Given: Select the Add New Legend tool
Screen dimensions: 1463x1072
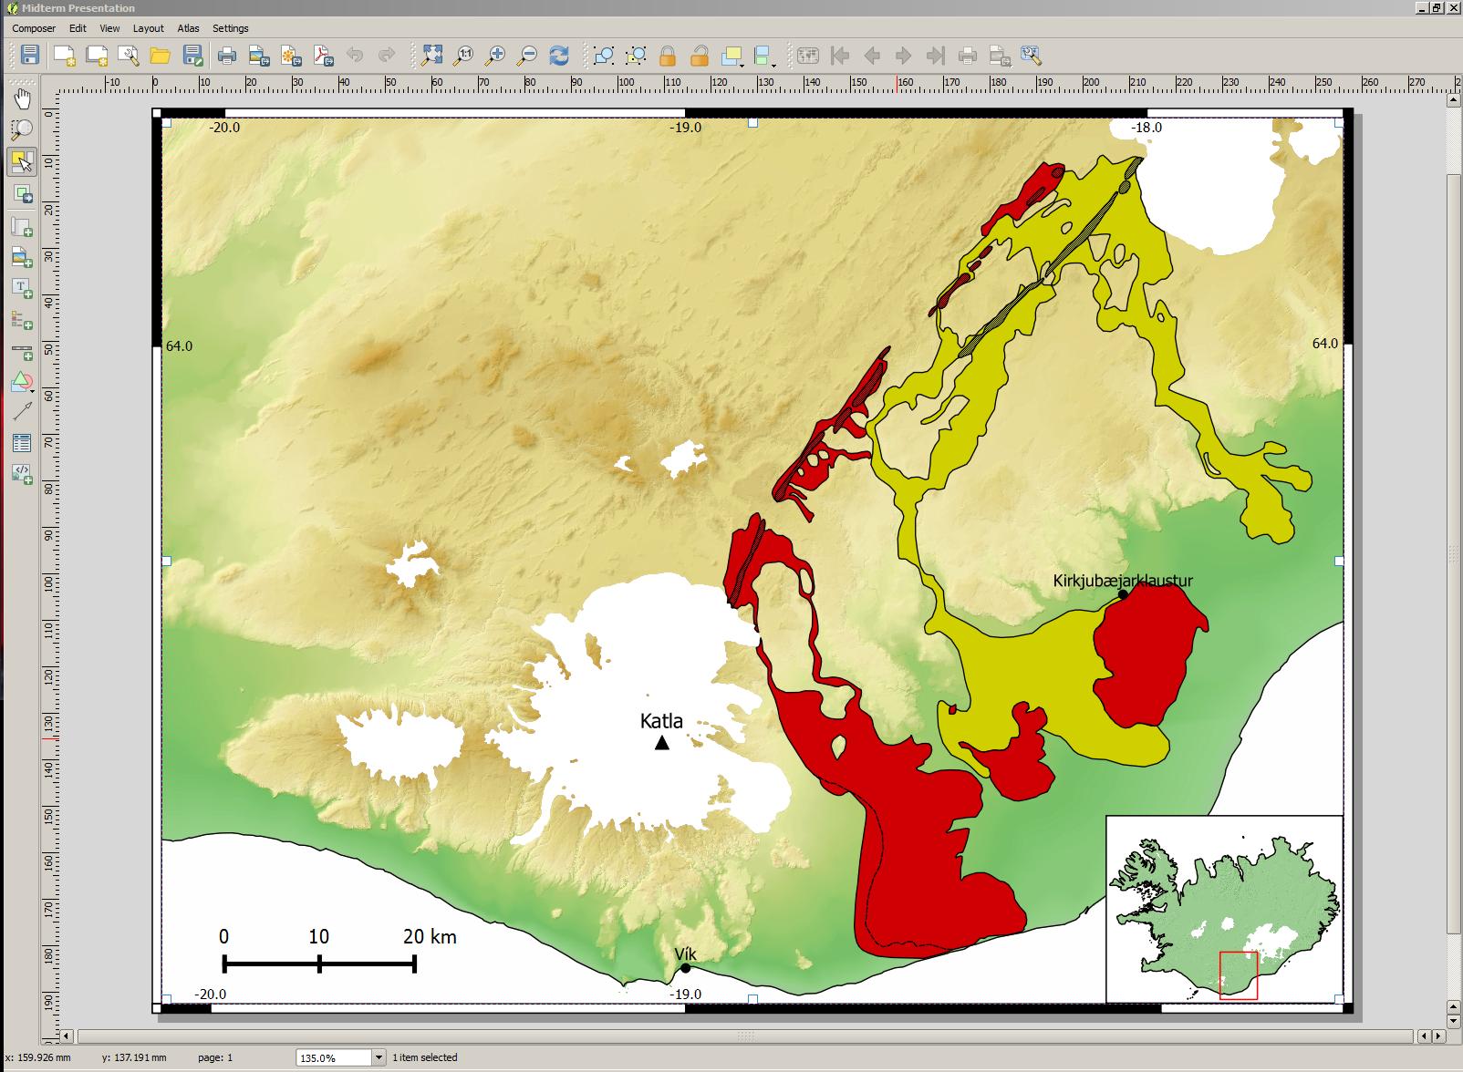Looking at the screenshot, I should pos(22,320).
